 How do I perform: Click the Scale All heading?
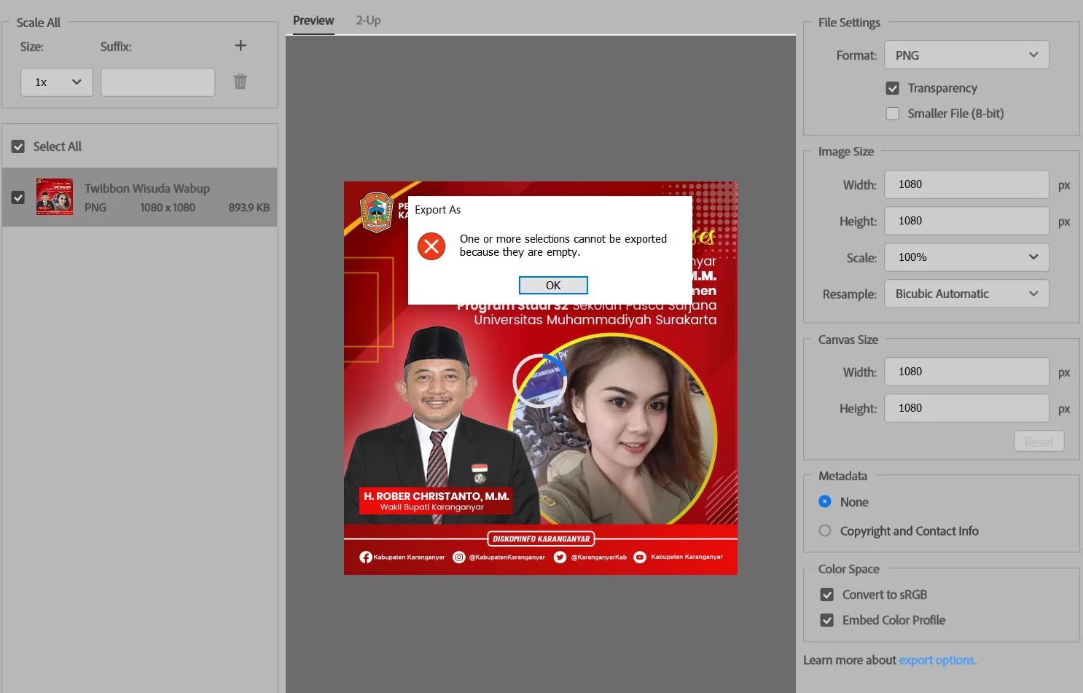39,23
